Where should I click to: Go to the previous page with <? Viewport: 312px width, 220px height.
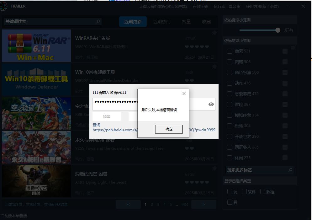coord(128,205)
